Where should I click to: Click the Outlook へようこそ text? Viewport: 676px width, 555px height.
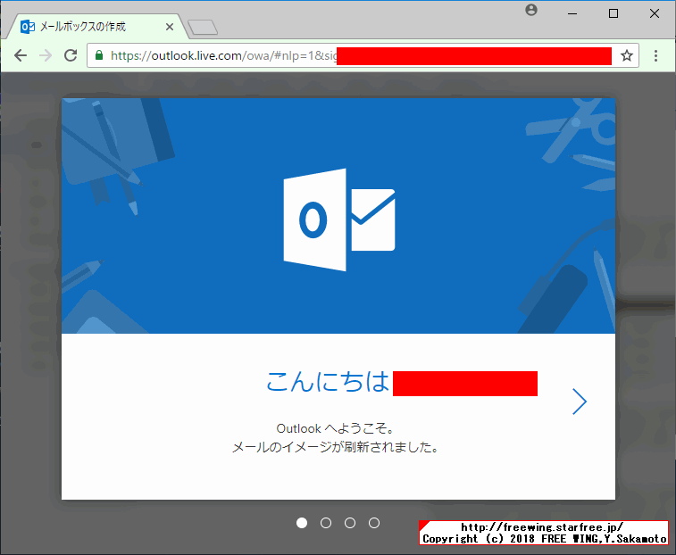(336, 428)
